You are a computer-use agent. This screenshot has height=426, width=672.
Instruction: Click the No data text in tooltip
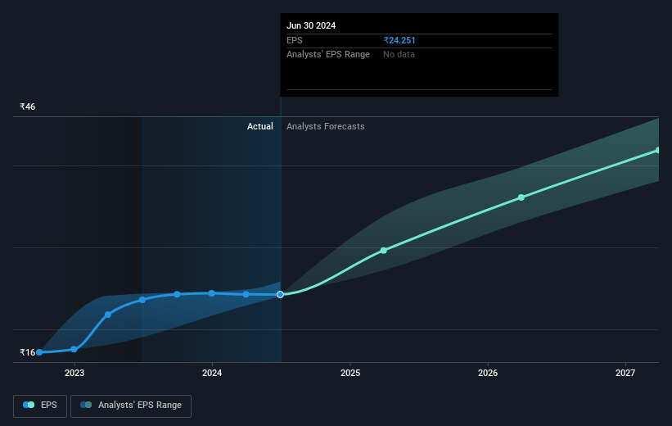coord(399,55)
